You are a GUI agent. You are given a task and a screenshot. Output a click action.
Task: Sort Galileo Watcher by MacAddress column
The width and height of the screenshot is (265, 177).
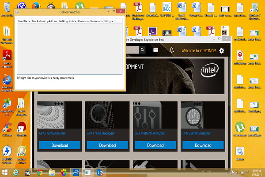(x=38, y=21)
